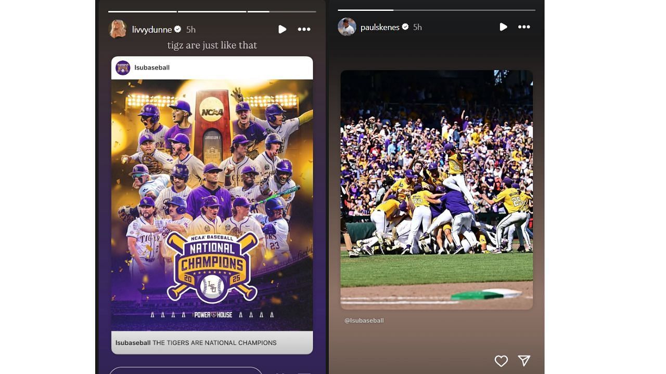Focus the reply field on livvydunne story
Screen dimensions: 666x374
(186, 370)
